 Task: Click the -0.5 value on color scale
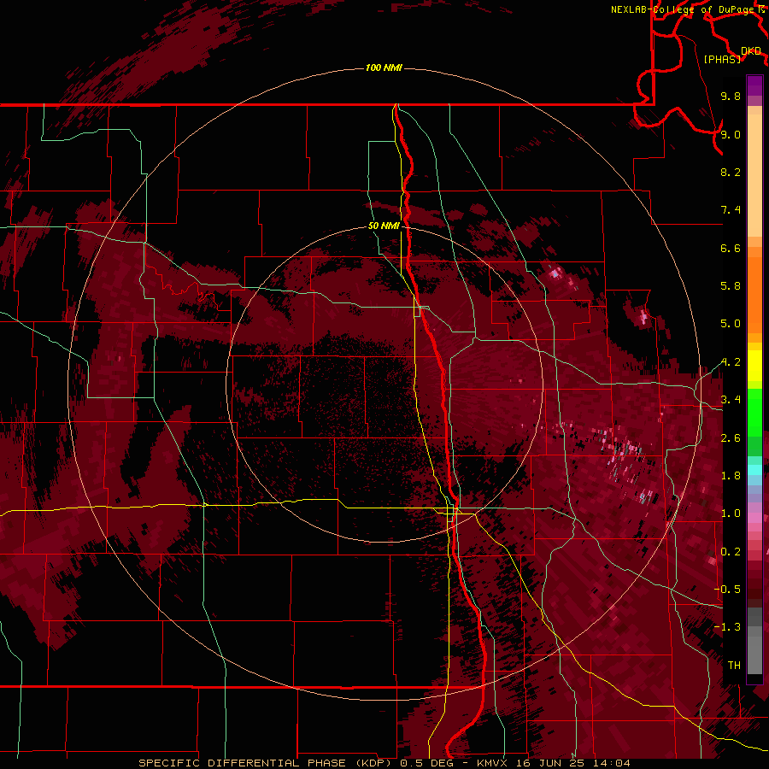click(x=727, y=590)
